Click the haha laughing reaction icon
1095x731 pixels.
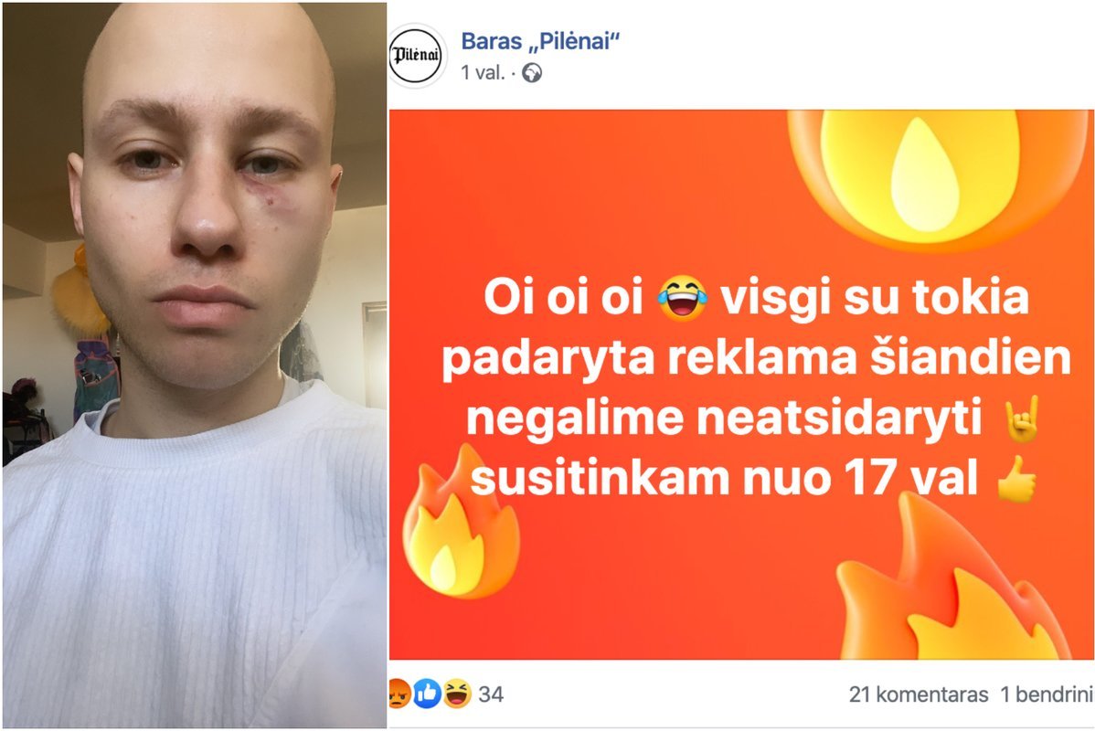coord(457,694)
